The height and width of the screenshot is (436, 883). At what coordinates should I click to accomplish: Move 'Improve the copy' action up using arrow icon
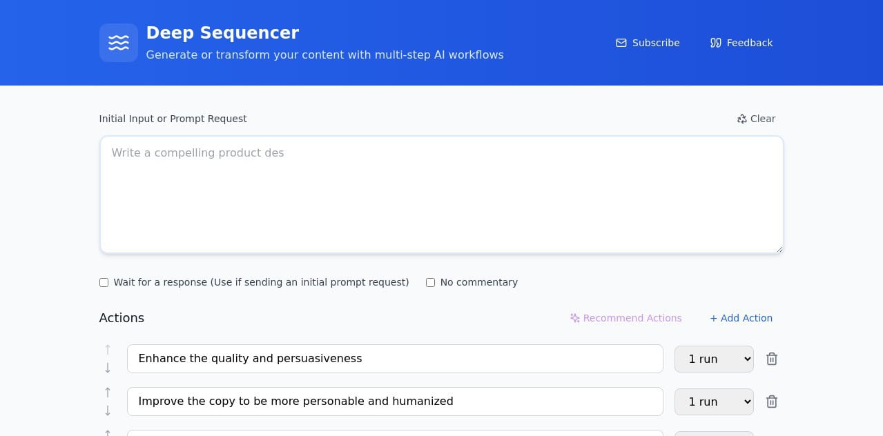coord(108,392)
